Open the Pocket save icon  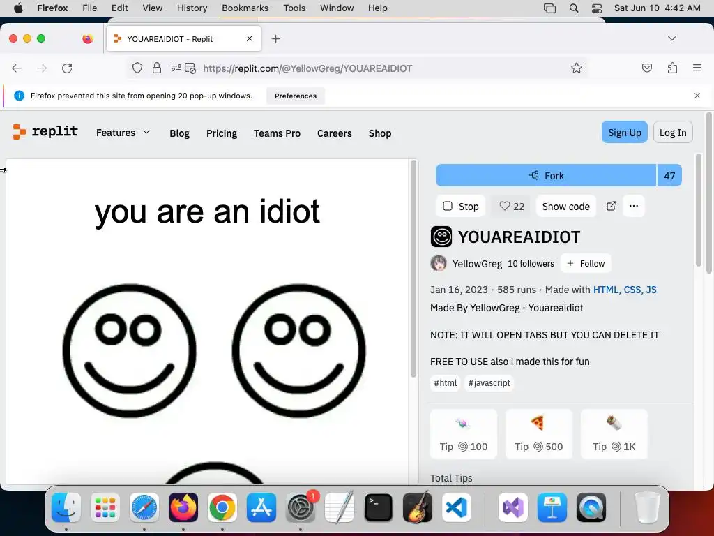[646, 68]
